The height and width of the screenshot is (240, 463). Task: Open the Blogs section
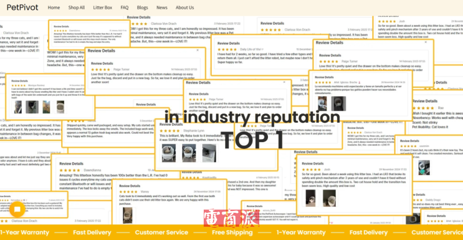point(142,8)
